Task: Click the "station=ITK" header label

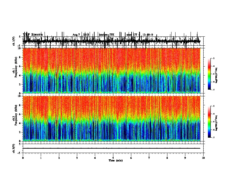Action: coord(107,35)
